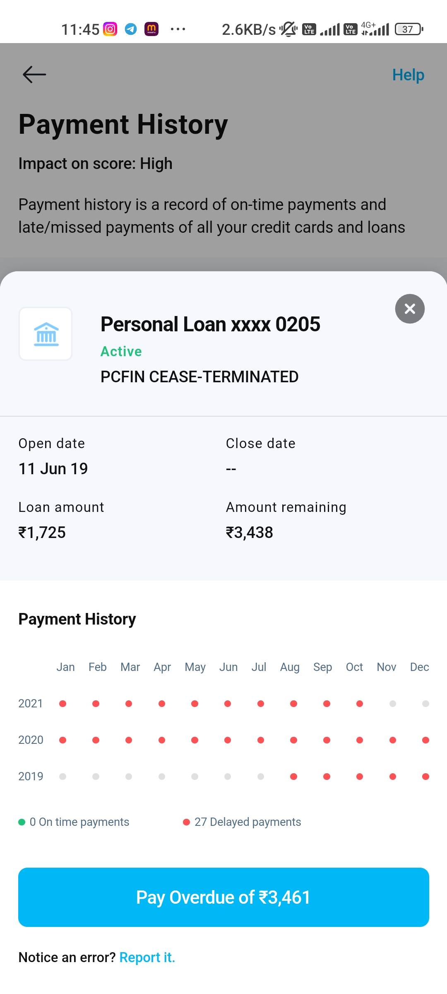
Task: Tap the Personal Loan xxxx 0205 title
Action: (x=210, y=324)
